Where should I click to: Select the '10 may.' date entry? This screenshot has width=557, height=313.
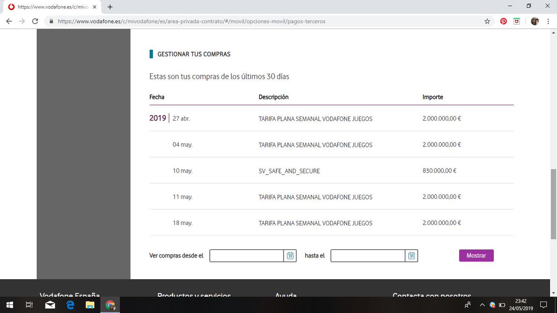point(182,171)
